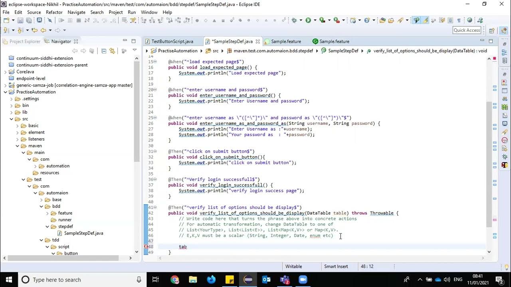Switch to Project Explorer tab
This screenshot has width=511, height=287.
point(22,41)
